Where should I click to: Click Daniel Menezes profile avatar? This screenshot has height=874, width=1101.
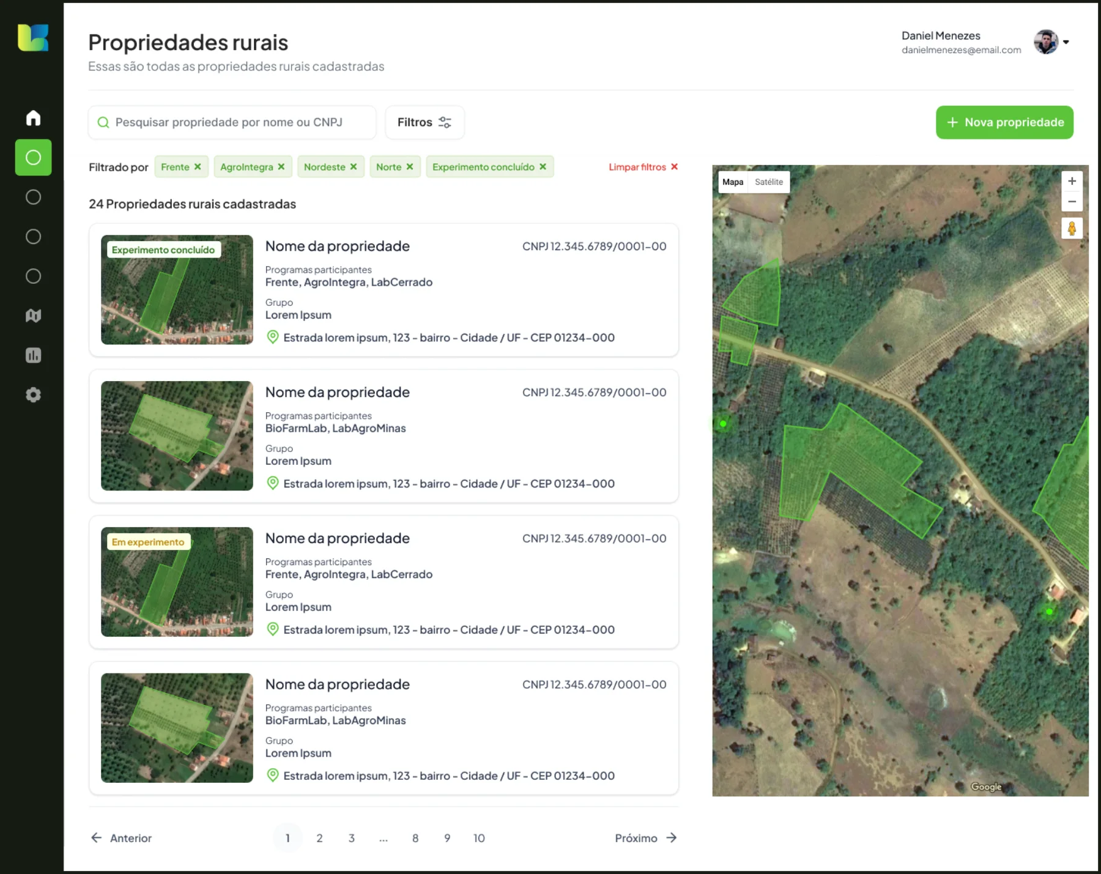(x=1046, y=42)
